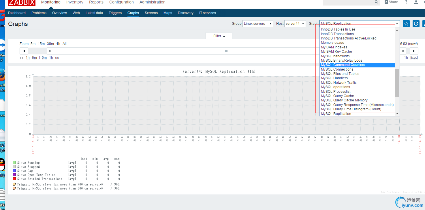Click the graph list scrollbar thumb

[x=397, y=83]
